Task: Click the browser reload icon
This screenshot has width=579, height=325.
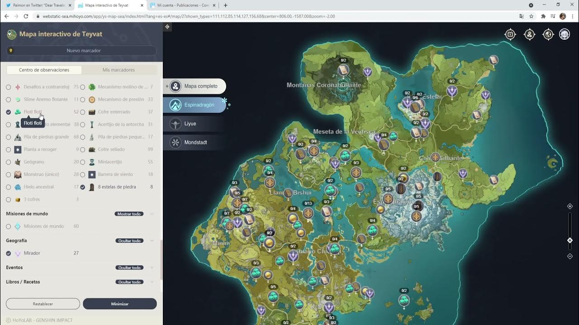Action: coord(26,16)
